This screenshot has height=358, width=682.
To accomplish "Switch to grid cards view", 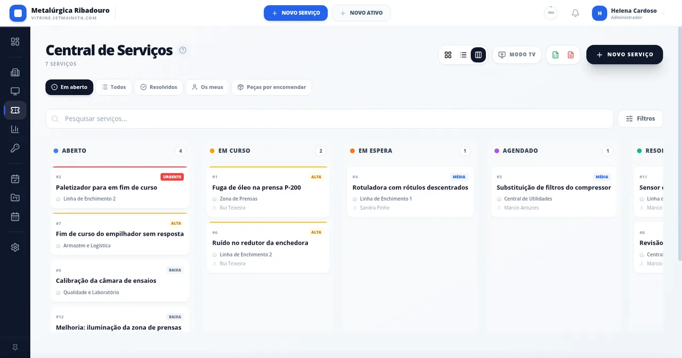I will tap(448, 55).
